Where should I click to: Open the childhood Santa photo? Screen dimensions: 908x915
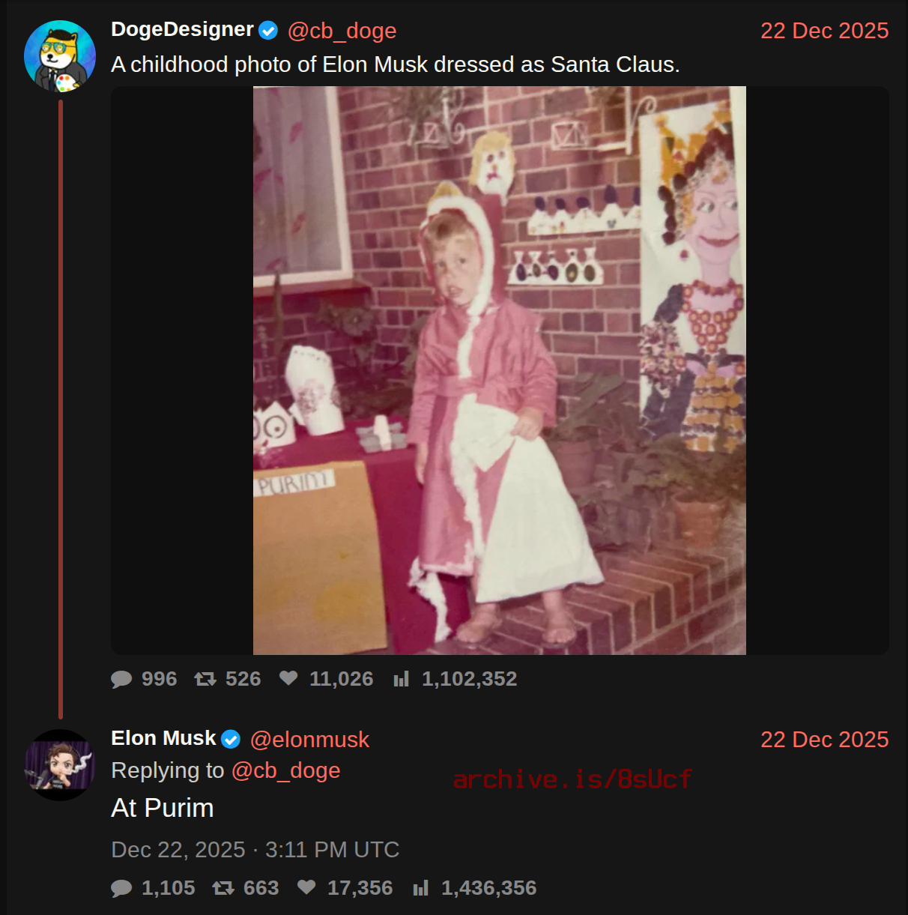(x=500, y=370)
